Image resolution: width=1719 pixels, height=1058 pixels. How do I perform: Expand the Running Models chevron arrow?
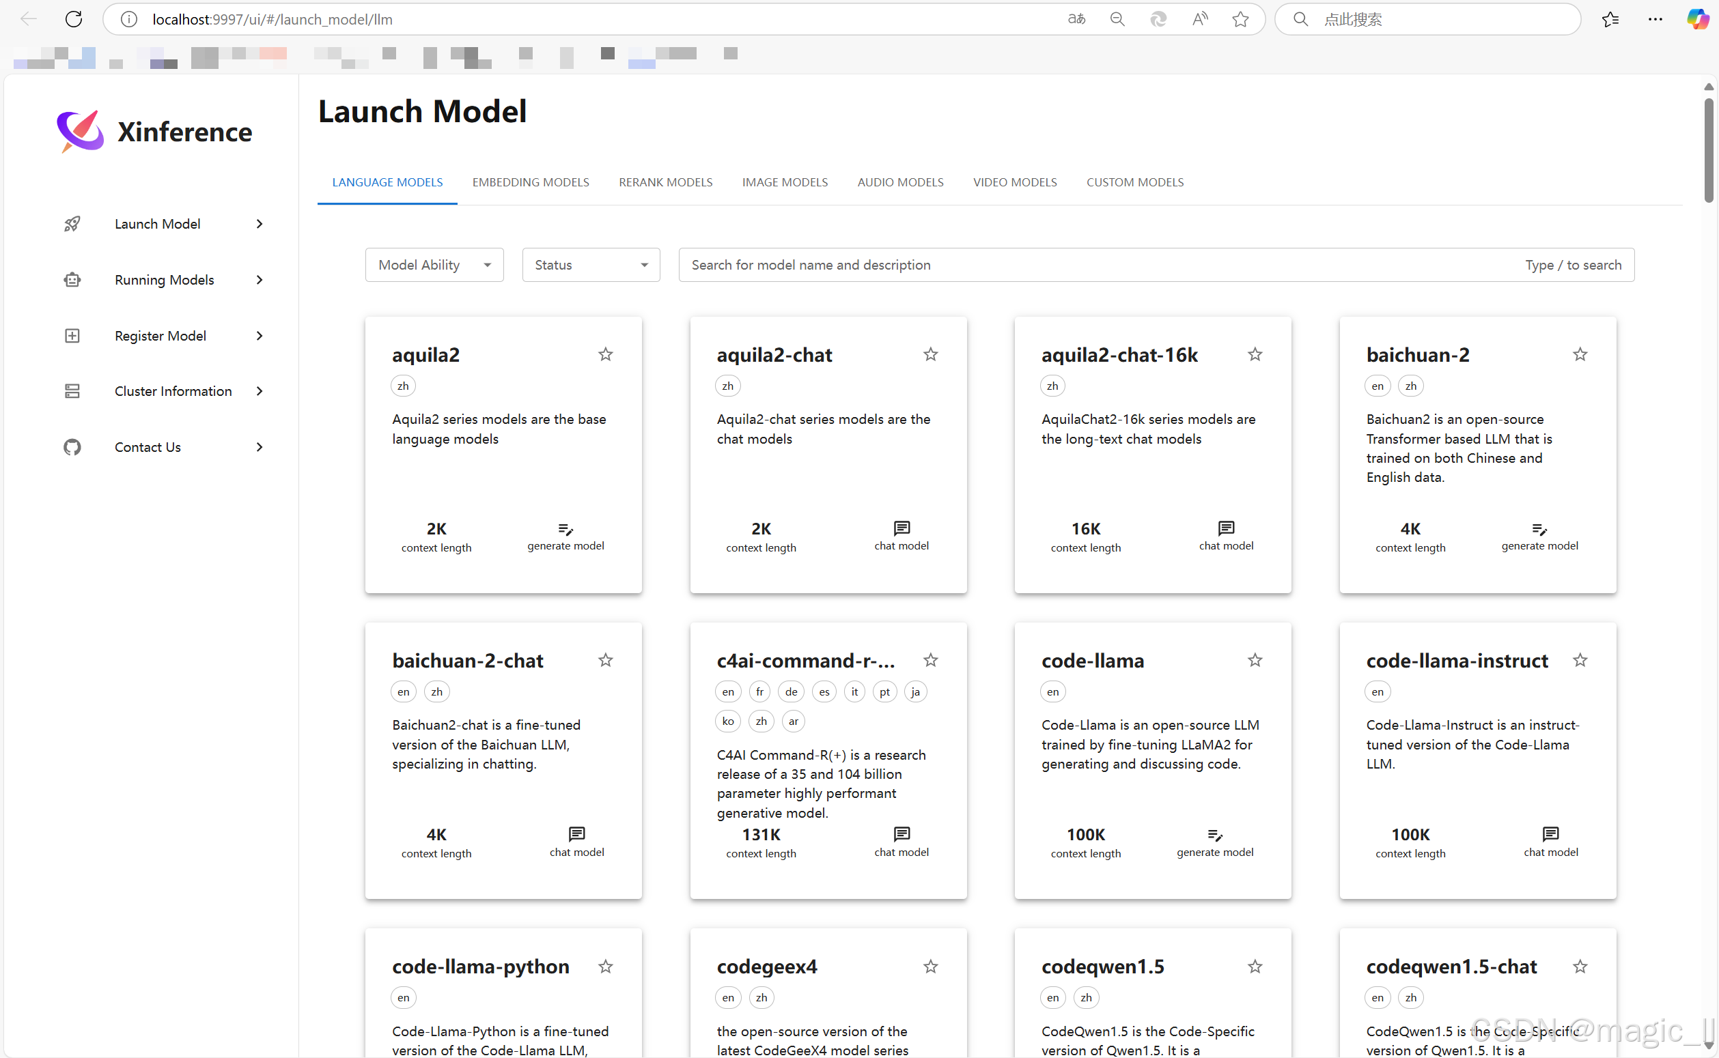(x=259, y=280)
